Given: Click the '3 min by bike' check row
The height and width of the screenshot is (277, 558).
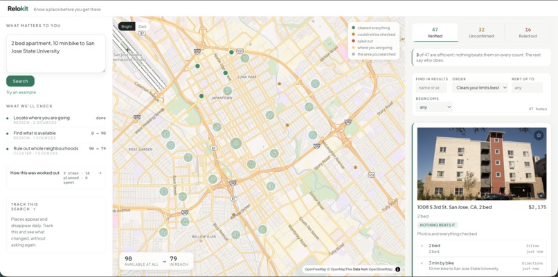Looking at the screenshot, I should 482,266.
